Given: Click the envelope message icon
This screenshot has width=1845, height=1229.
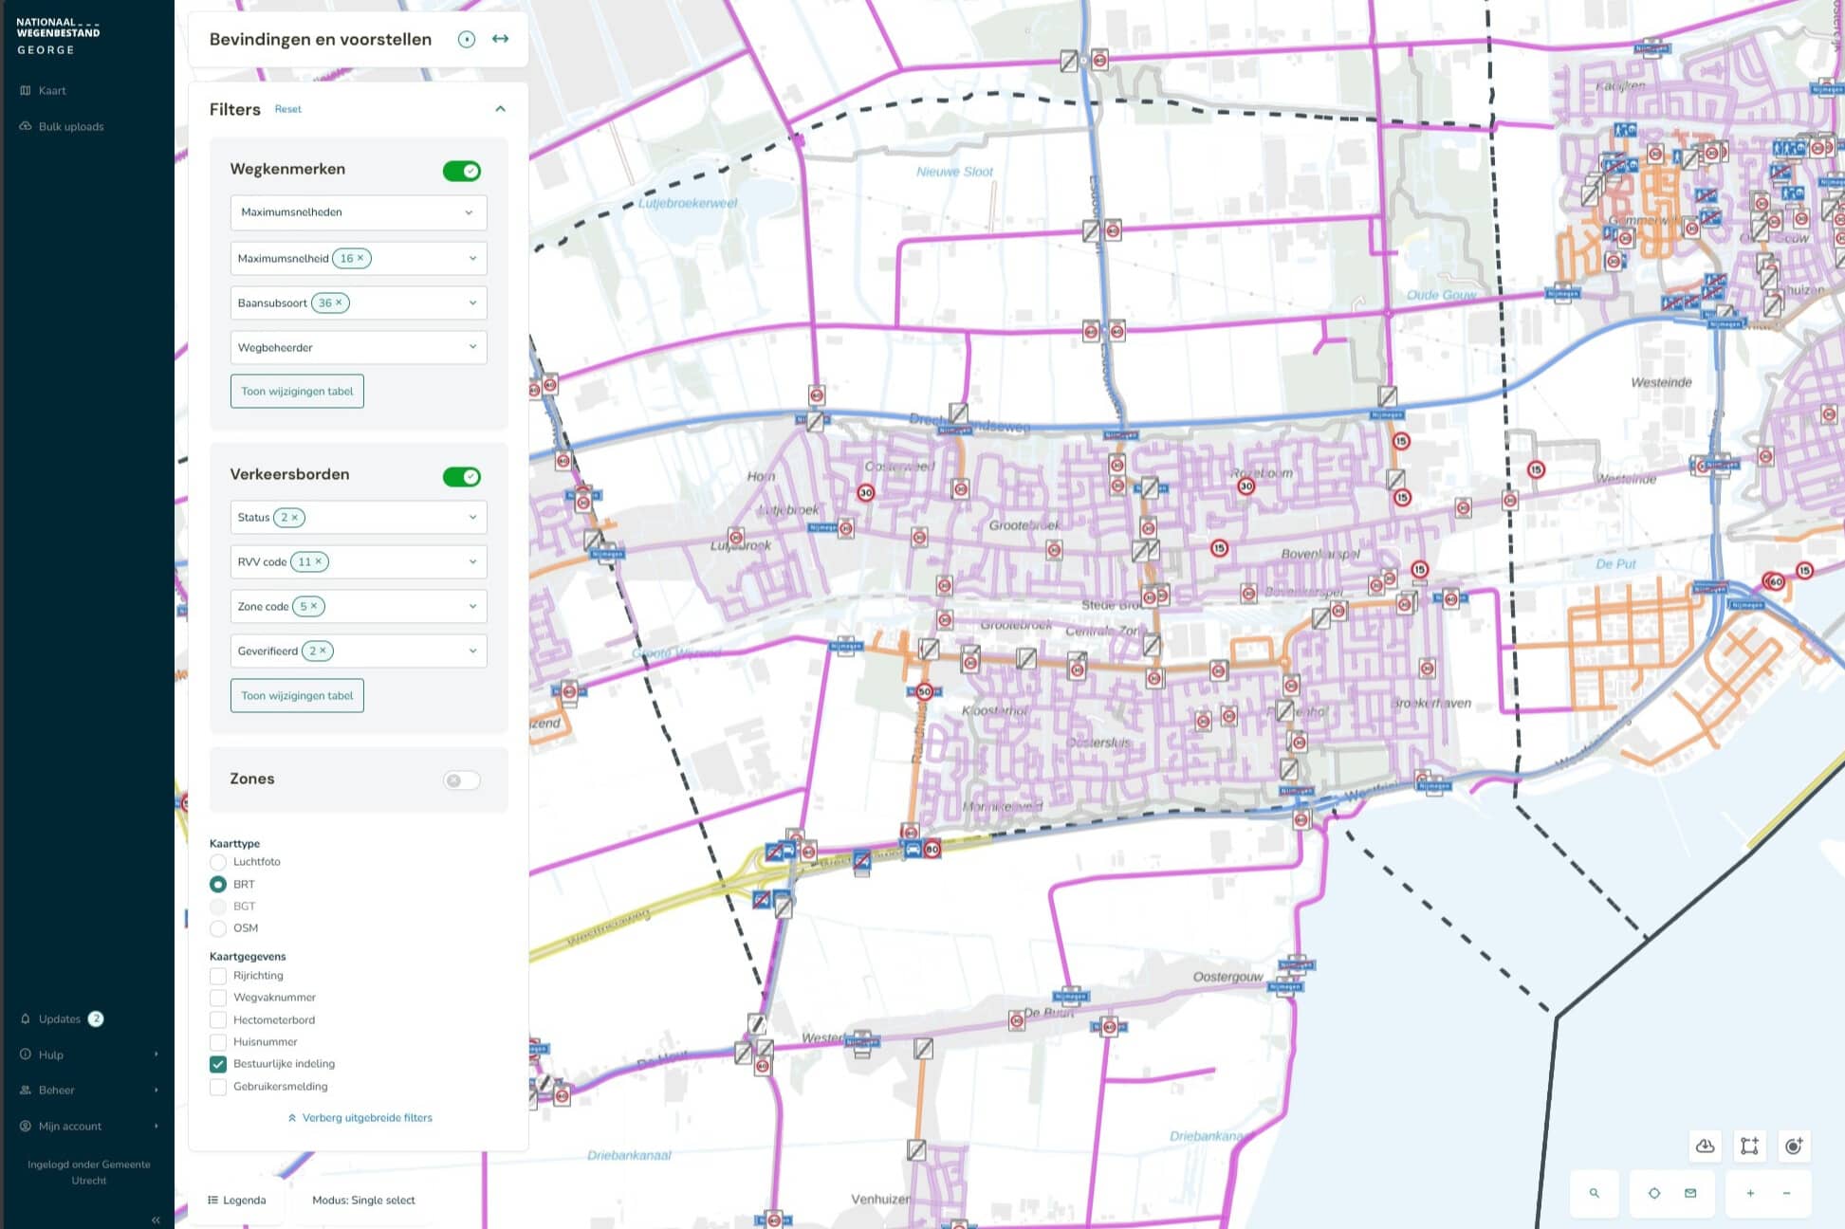Looking at the screenshot, I should (1690, 1193).
